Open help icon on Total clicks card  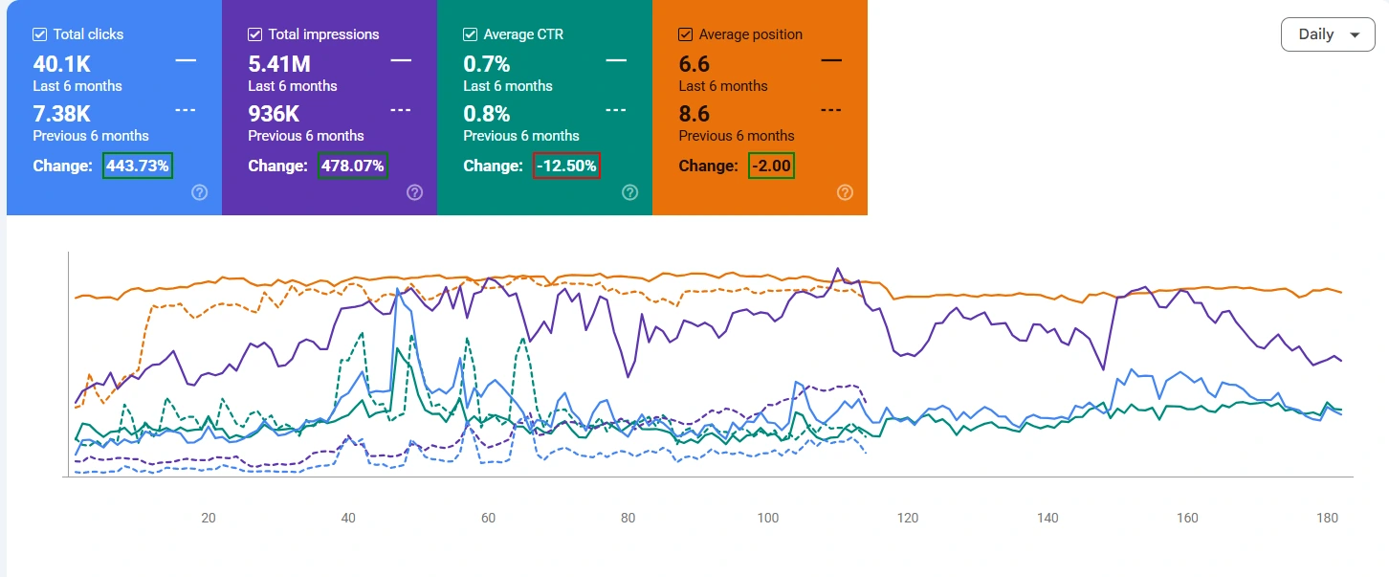pyautogui.click(x=199, y=192)
